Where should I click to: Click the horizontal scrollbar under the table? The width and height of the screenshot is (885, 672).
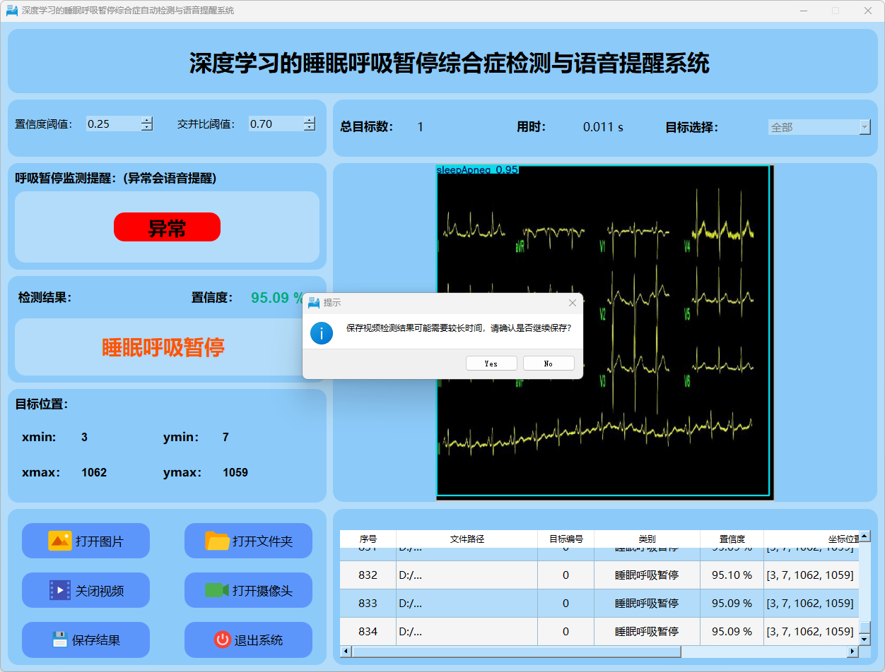coord(516,652)
